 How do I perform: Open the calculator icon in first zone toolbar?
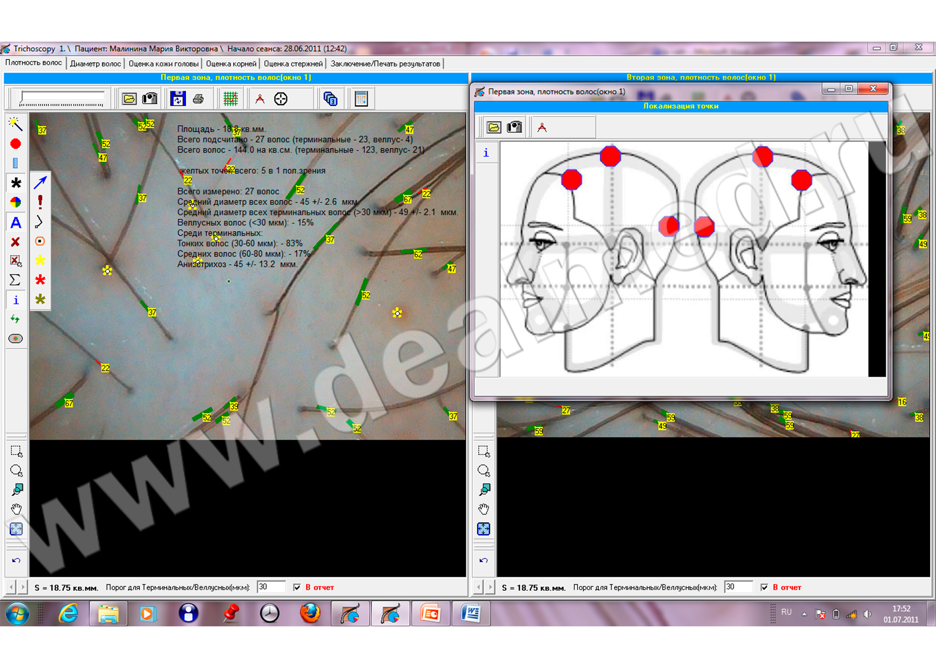(x=361, y=99)
